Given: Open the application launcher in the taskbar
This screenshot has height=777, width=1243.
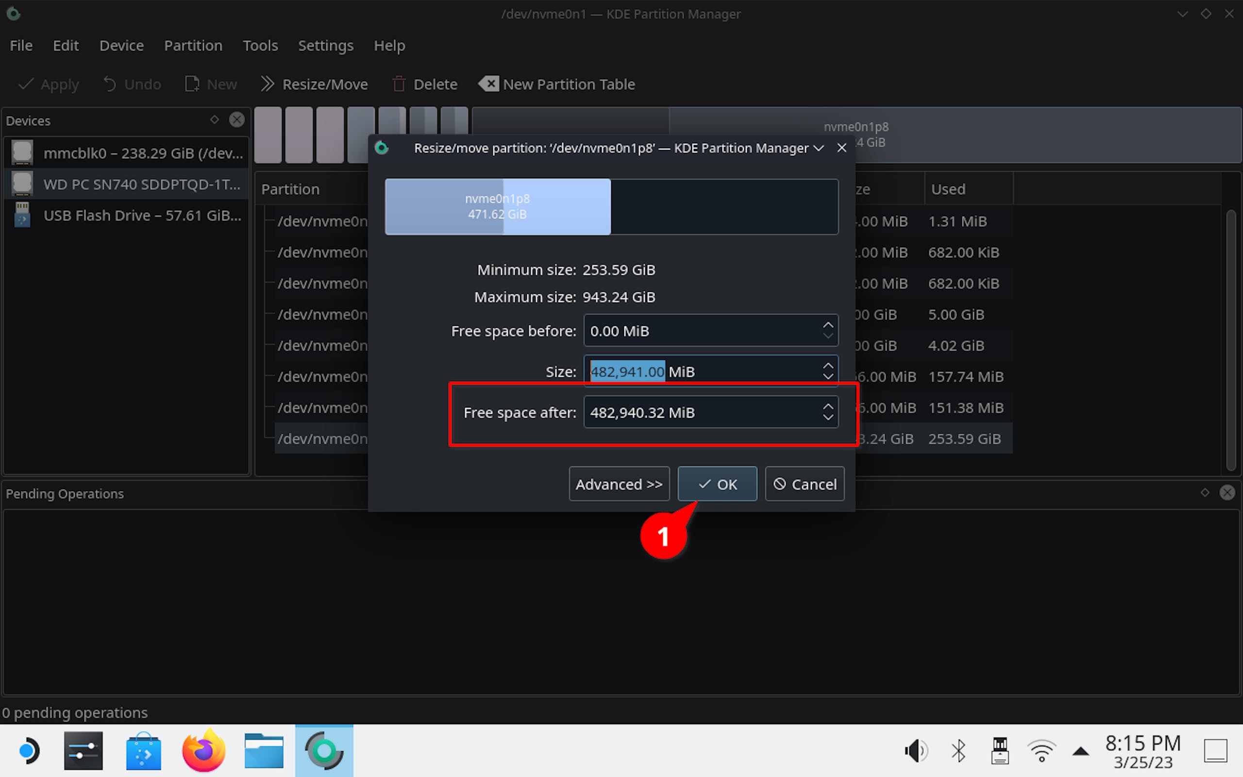Looking at the screenshot, I should coord(29,751).
